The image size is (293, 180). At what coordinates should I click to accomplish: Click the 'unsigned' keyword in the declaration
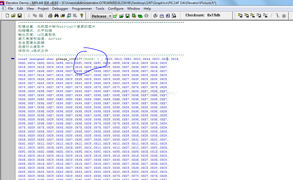[x=37, y=59]
